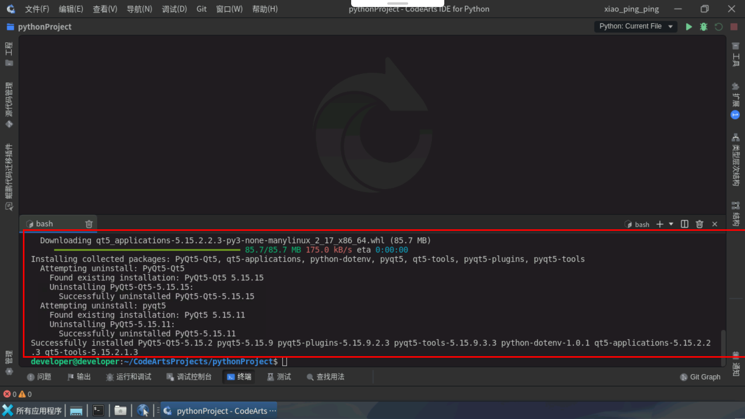Open the Python: Current File interpreter dropdown

click(x=636, y=26)
